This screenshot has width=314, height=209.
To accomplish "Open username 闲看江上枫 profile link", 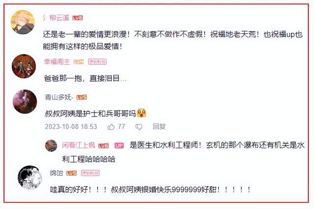I will (78, 145).
